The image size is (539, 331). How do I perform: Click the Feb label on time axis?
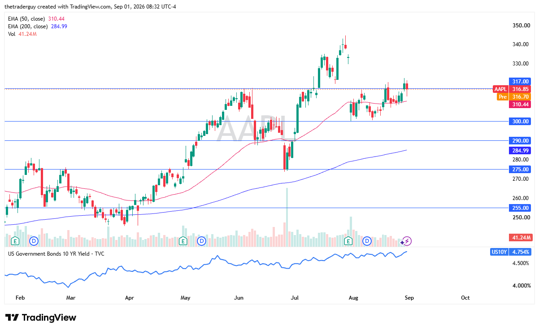19,297
